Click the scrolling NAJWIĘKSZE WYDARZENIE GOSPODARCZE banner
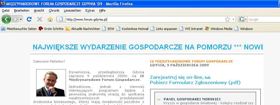This screenshot has width=280, height=105. 148,47
